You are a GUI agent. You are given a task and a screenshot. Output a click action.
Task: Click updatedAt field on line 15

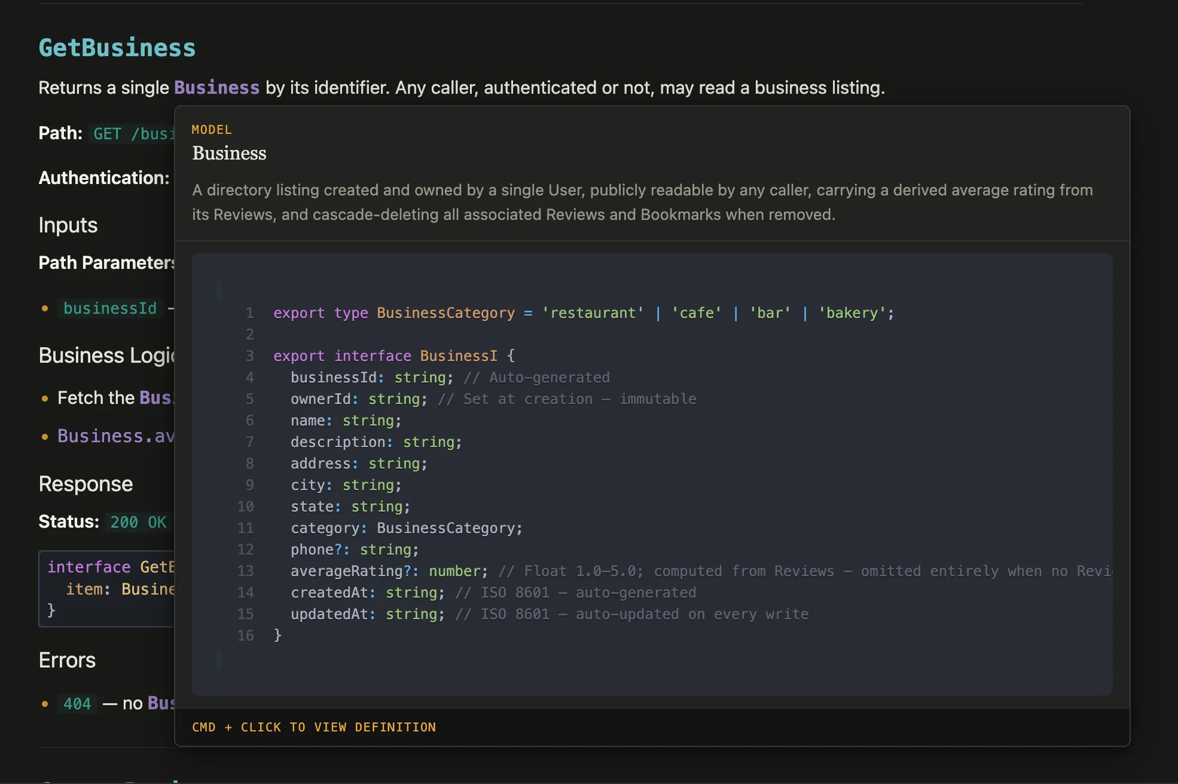pyautogui.click(x=329, y=614)
